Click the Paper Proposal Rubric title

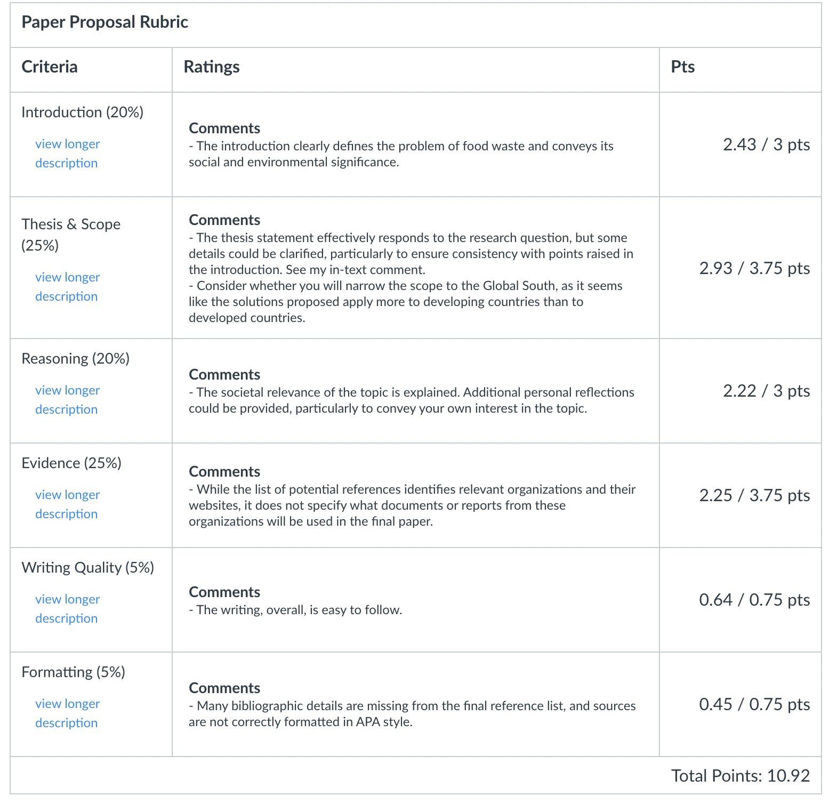pos(104,22)
